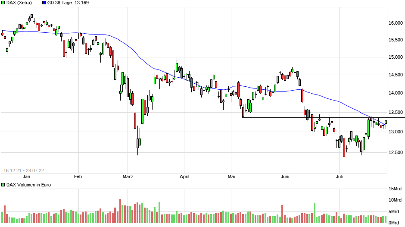Viewport: 405px width, 227px height.
Task: Select the 'Jan.' month label on the time axis
Action: click(27, 177)
